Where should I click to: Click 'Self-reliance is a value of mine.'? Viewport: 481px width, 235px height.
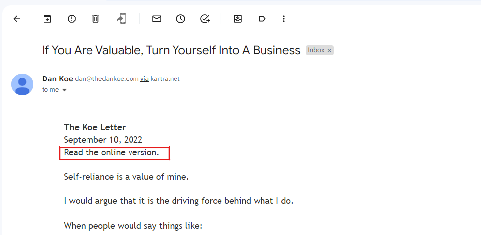(127, 177)
